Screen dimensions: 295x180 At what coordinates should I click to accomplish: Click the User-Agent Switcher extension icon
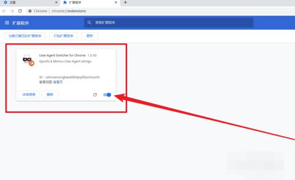28,60
